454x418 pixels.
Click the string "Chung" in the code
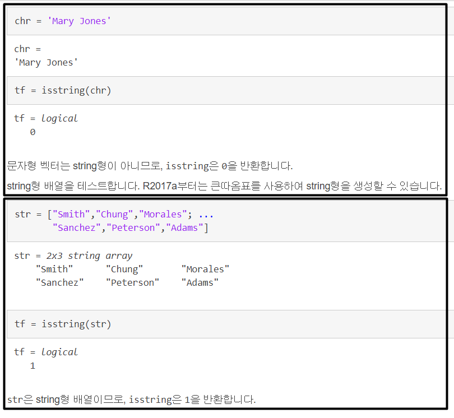click(x=114, y=215)
